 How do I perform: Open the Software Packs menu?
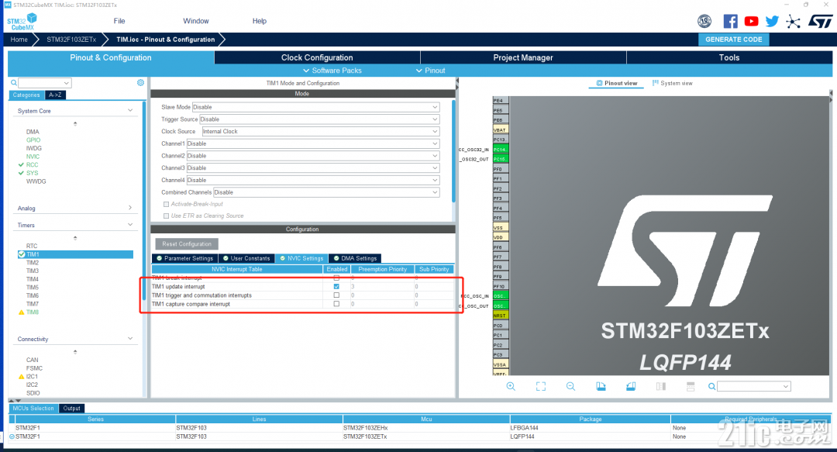pyautogui.click(x=332, y=71)
